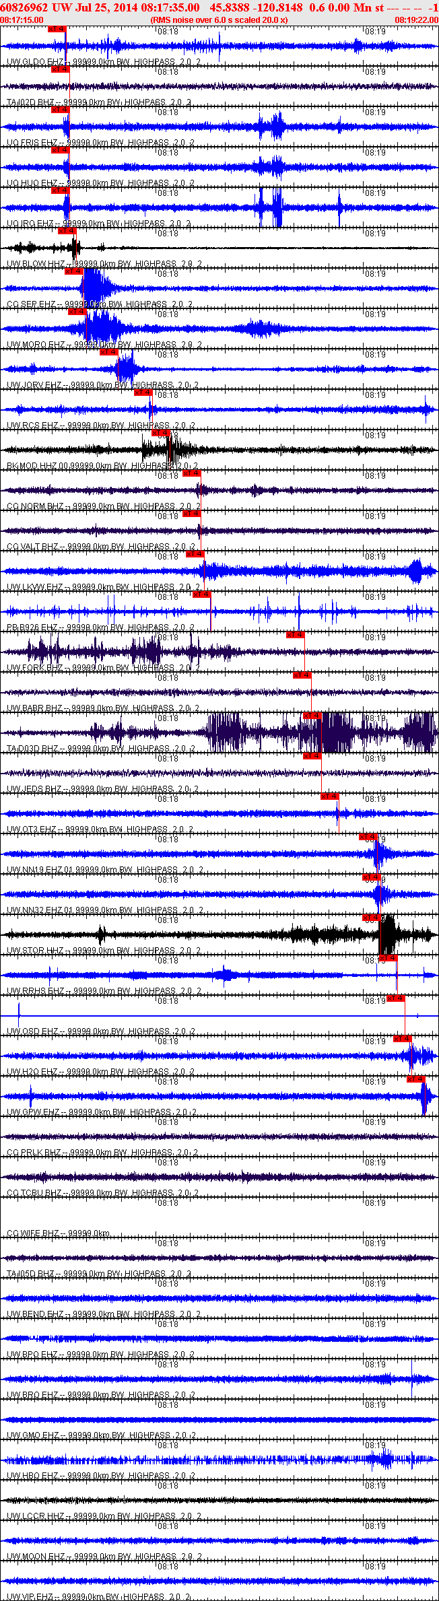The width and height of the screenshot is (439, 1601).
Task: Click the red pick flag on BABR trace
Action: (302, 675)
